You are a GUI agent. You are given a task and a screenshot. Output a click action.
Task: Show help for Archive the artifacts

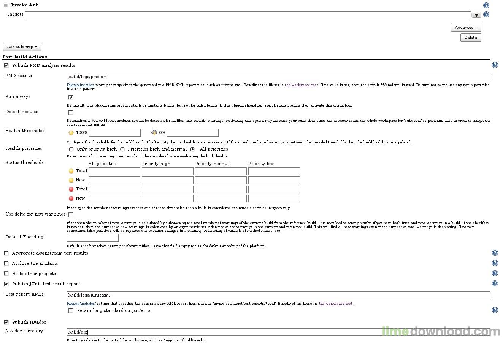495,263
